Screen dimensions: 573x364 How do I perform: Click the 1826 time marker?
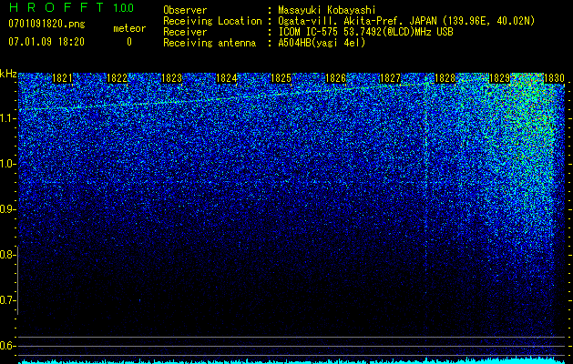335,78
